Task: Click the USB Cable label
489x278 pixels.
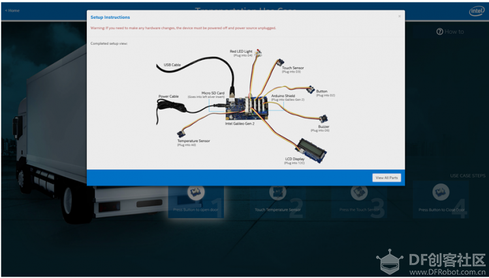Action: coord(172,65)
